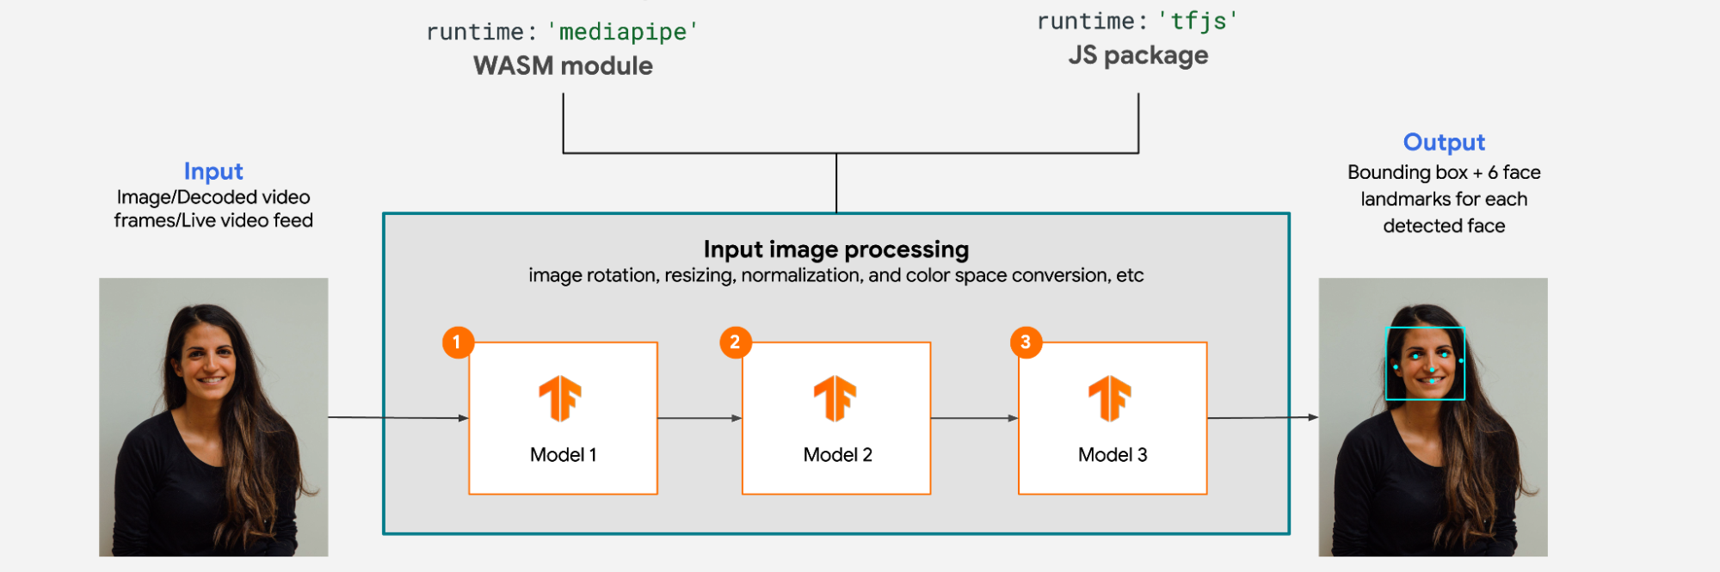1720x572 pixels.
Task: Click the TensorFlow logo in Model 3
Action: 1110,399
